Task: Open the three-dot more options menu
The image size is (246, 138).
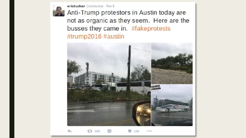Action: (x=149, y=131)
